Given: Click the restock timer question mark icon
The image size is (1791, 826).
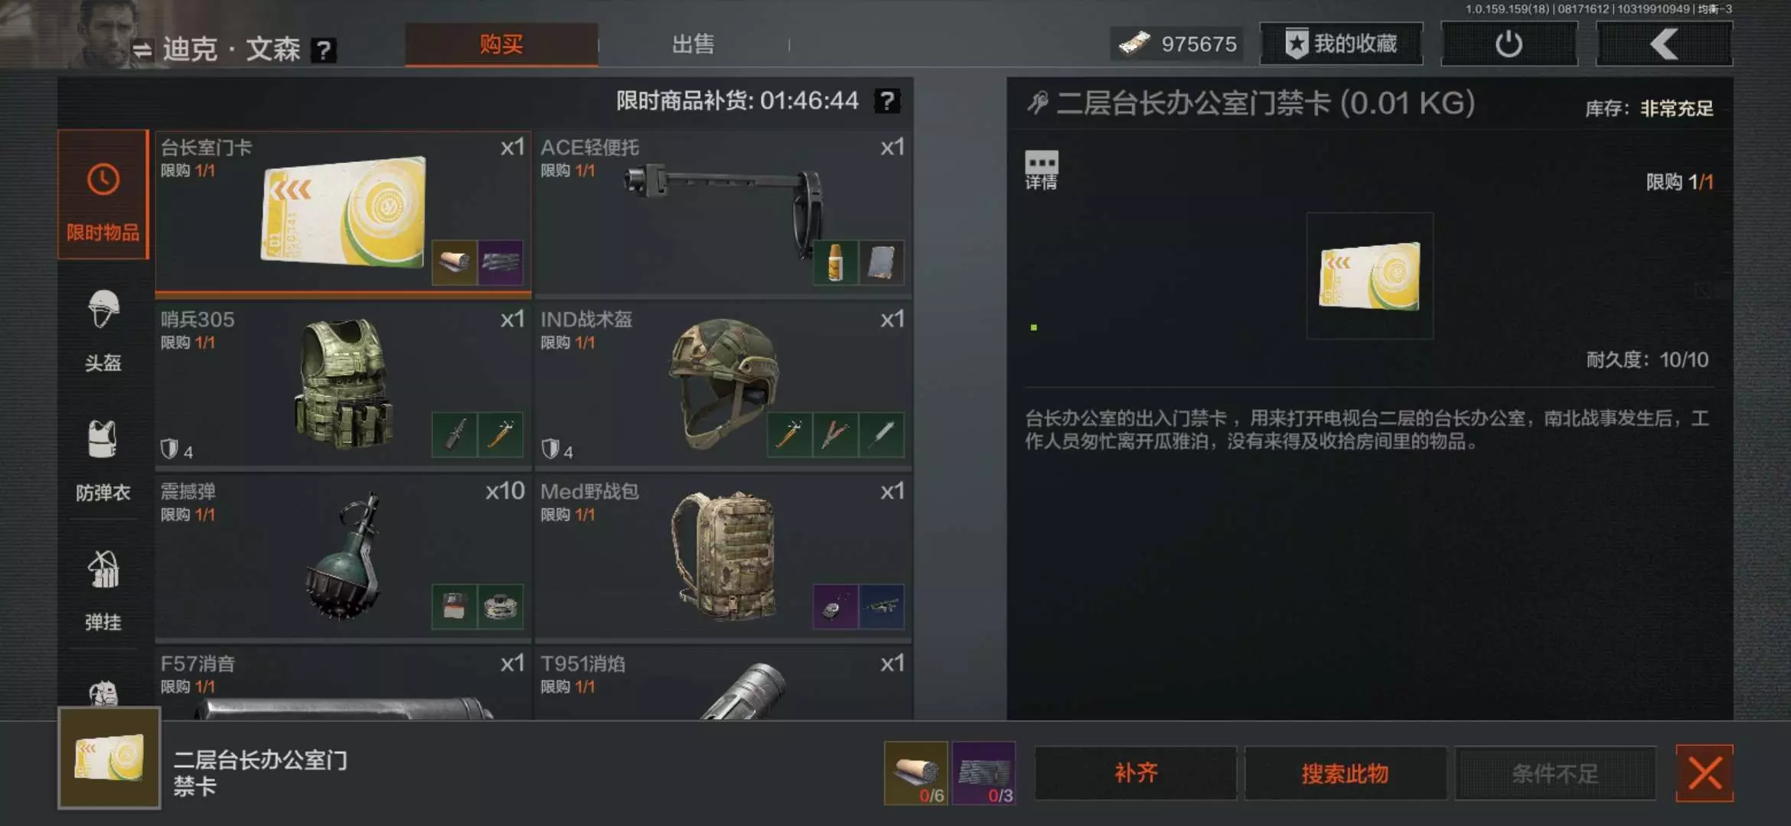Looking at the screenshot, I should click(x=886, y=101).
